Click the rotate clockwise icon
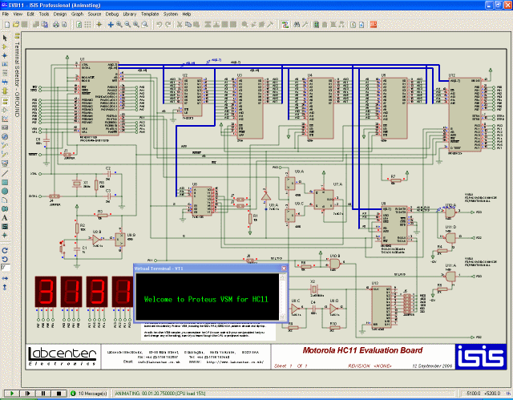 [x=5, y=250]
